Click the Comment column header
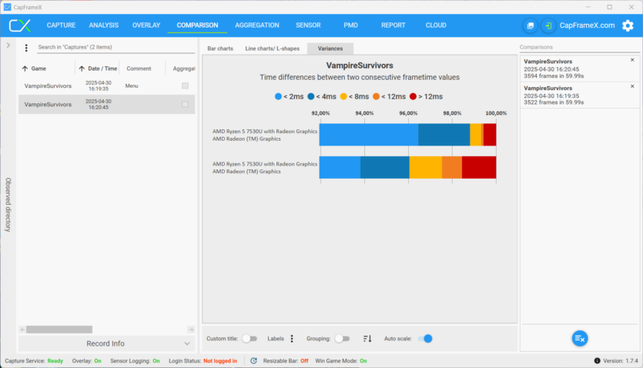 click(x=139, y=69)
